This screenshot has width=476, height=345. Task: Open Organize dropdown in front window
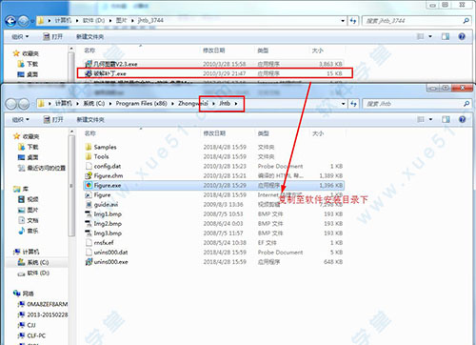[x=20, y=120]
